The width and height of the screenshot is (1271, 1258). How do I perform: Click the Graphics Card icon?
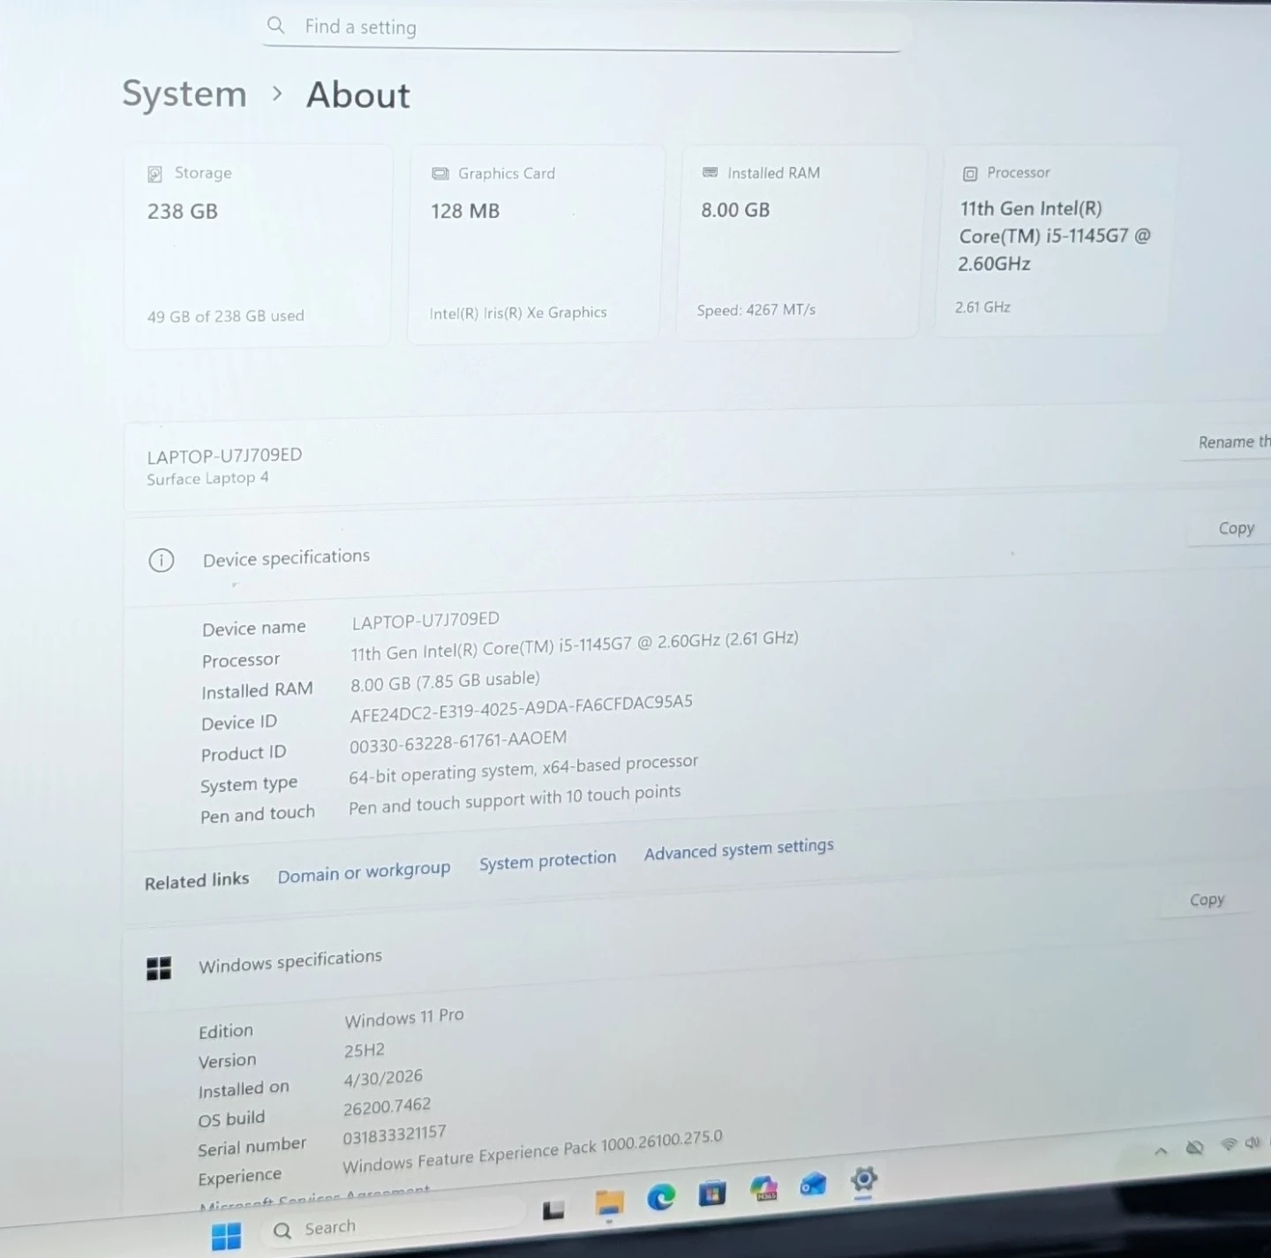coord(440,174)
